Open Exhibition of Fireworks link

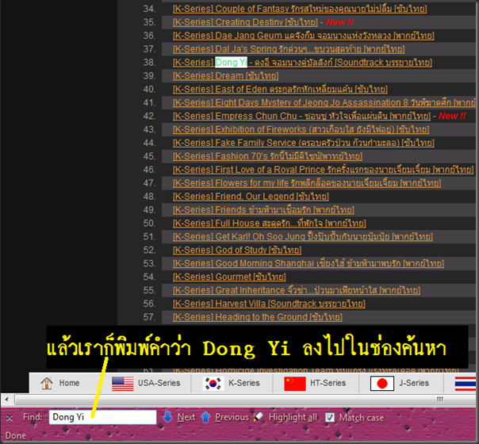click(x=301, y=130)
